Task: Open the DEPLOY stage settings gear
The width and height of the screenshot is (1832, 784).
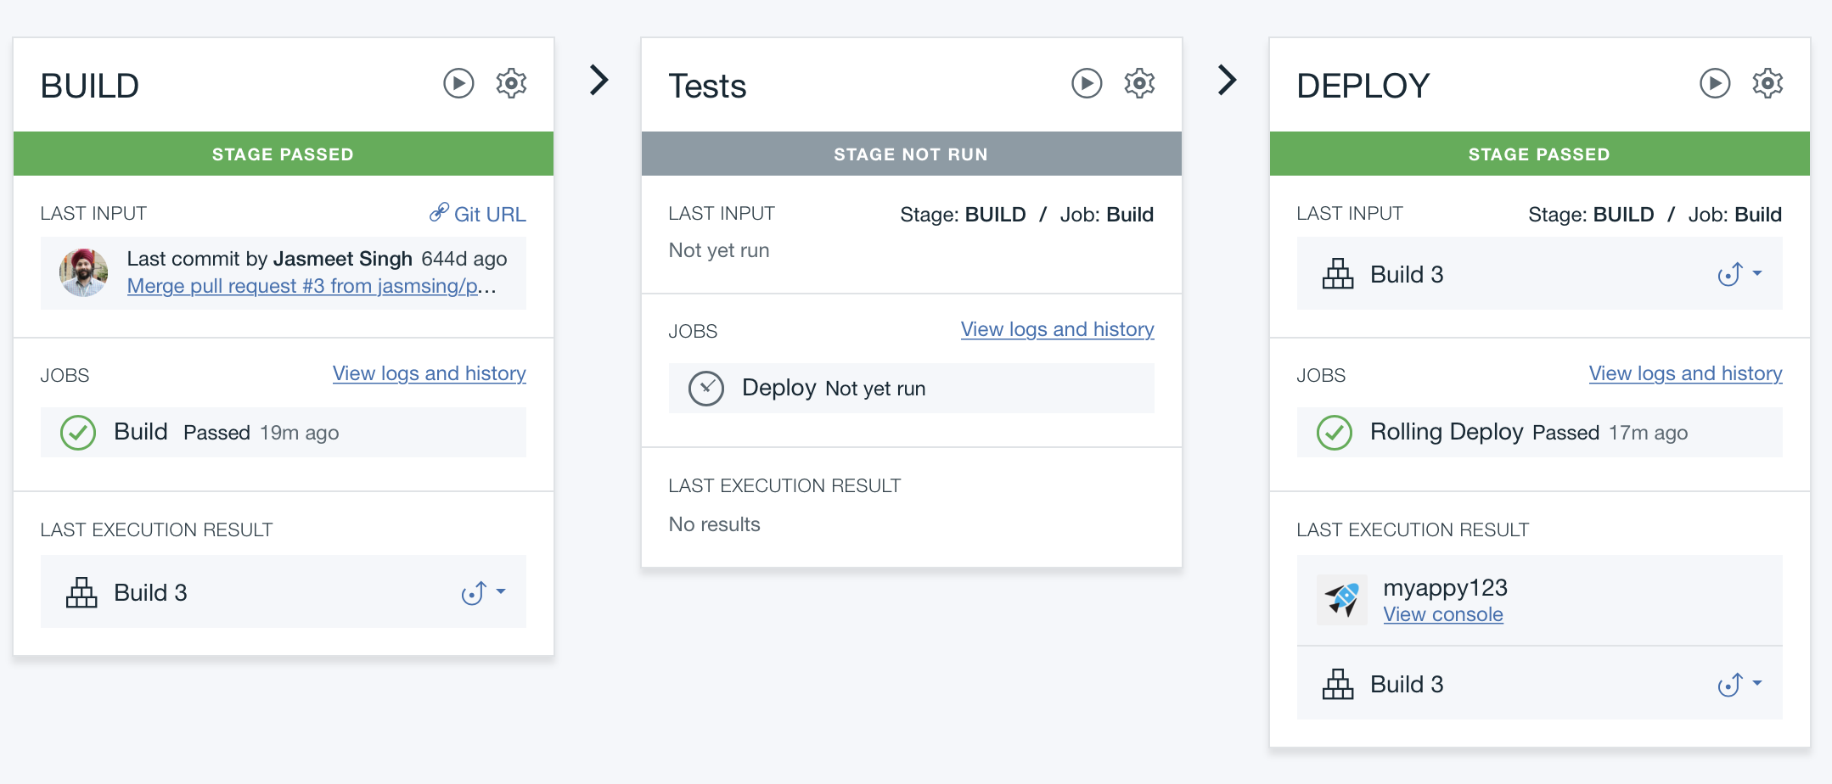Action: (x=1767, y=82)
